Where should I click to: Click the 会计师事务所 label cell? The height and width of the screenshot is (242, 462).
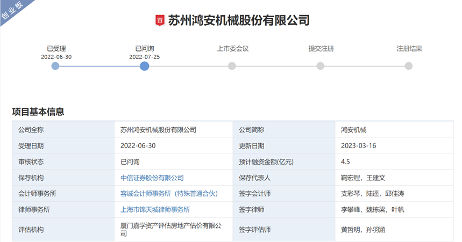[x=63, y=194]
